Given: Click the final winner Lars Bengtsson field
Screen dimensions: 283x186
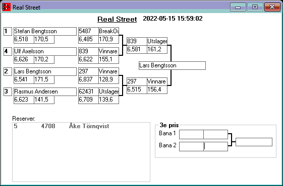Looking at the screenshot, I should click(172, 65).
